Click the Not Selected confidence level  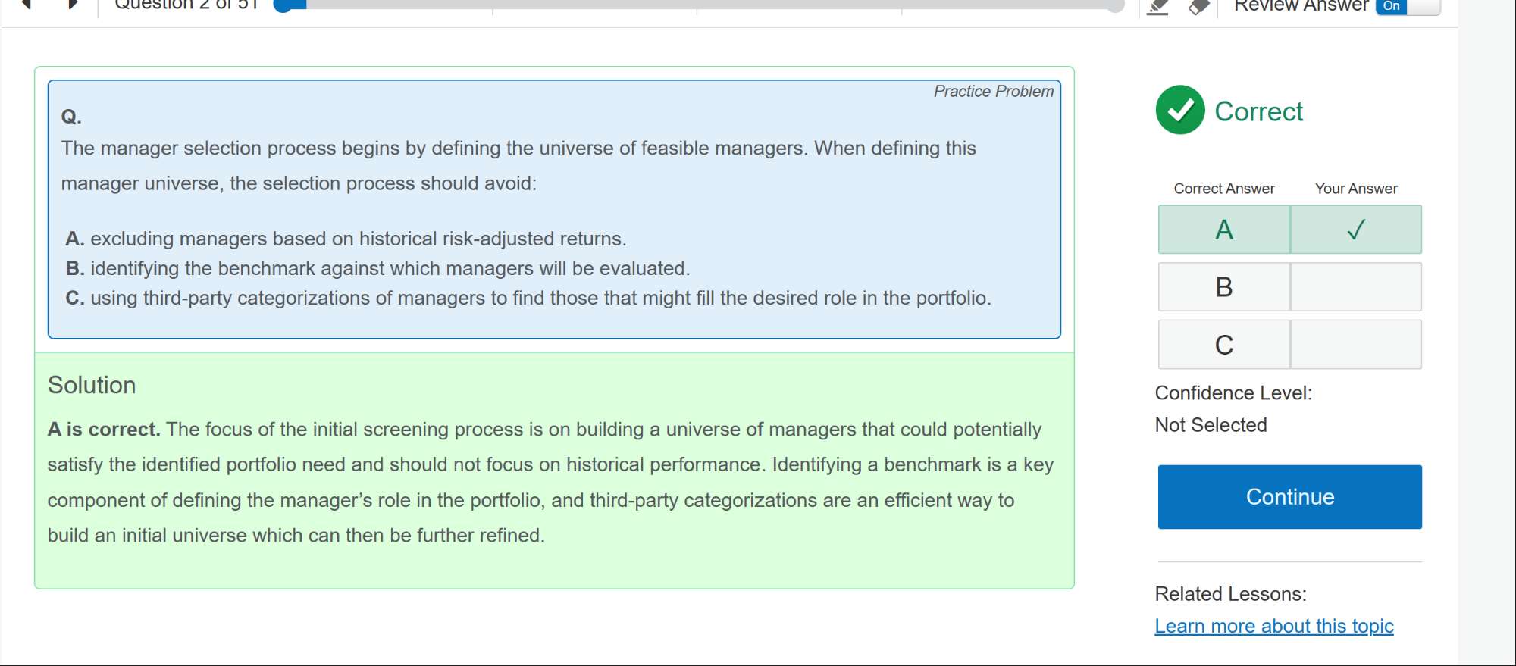(1211, 425)
